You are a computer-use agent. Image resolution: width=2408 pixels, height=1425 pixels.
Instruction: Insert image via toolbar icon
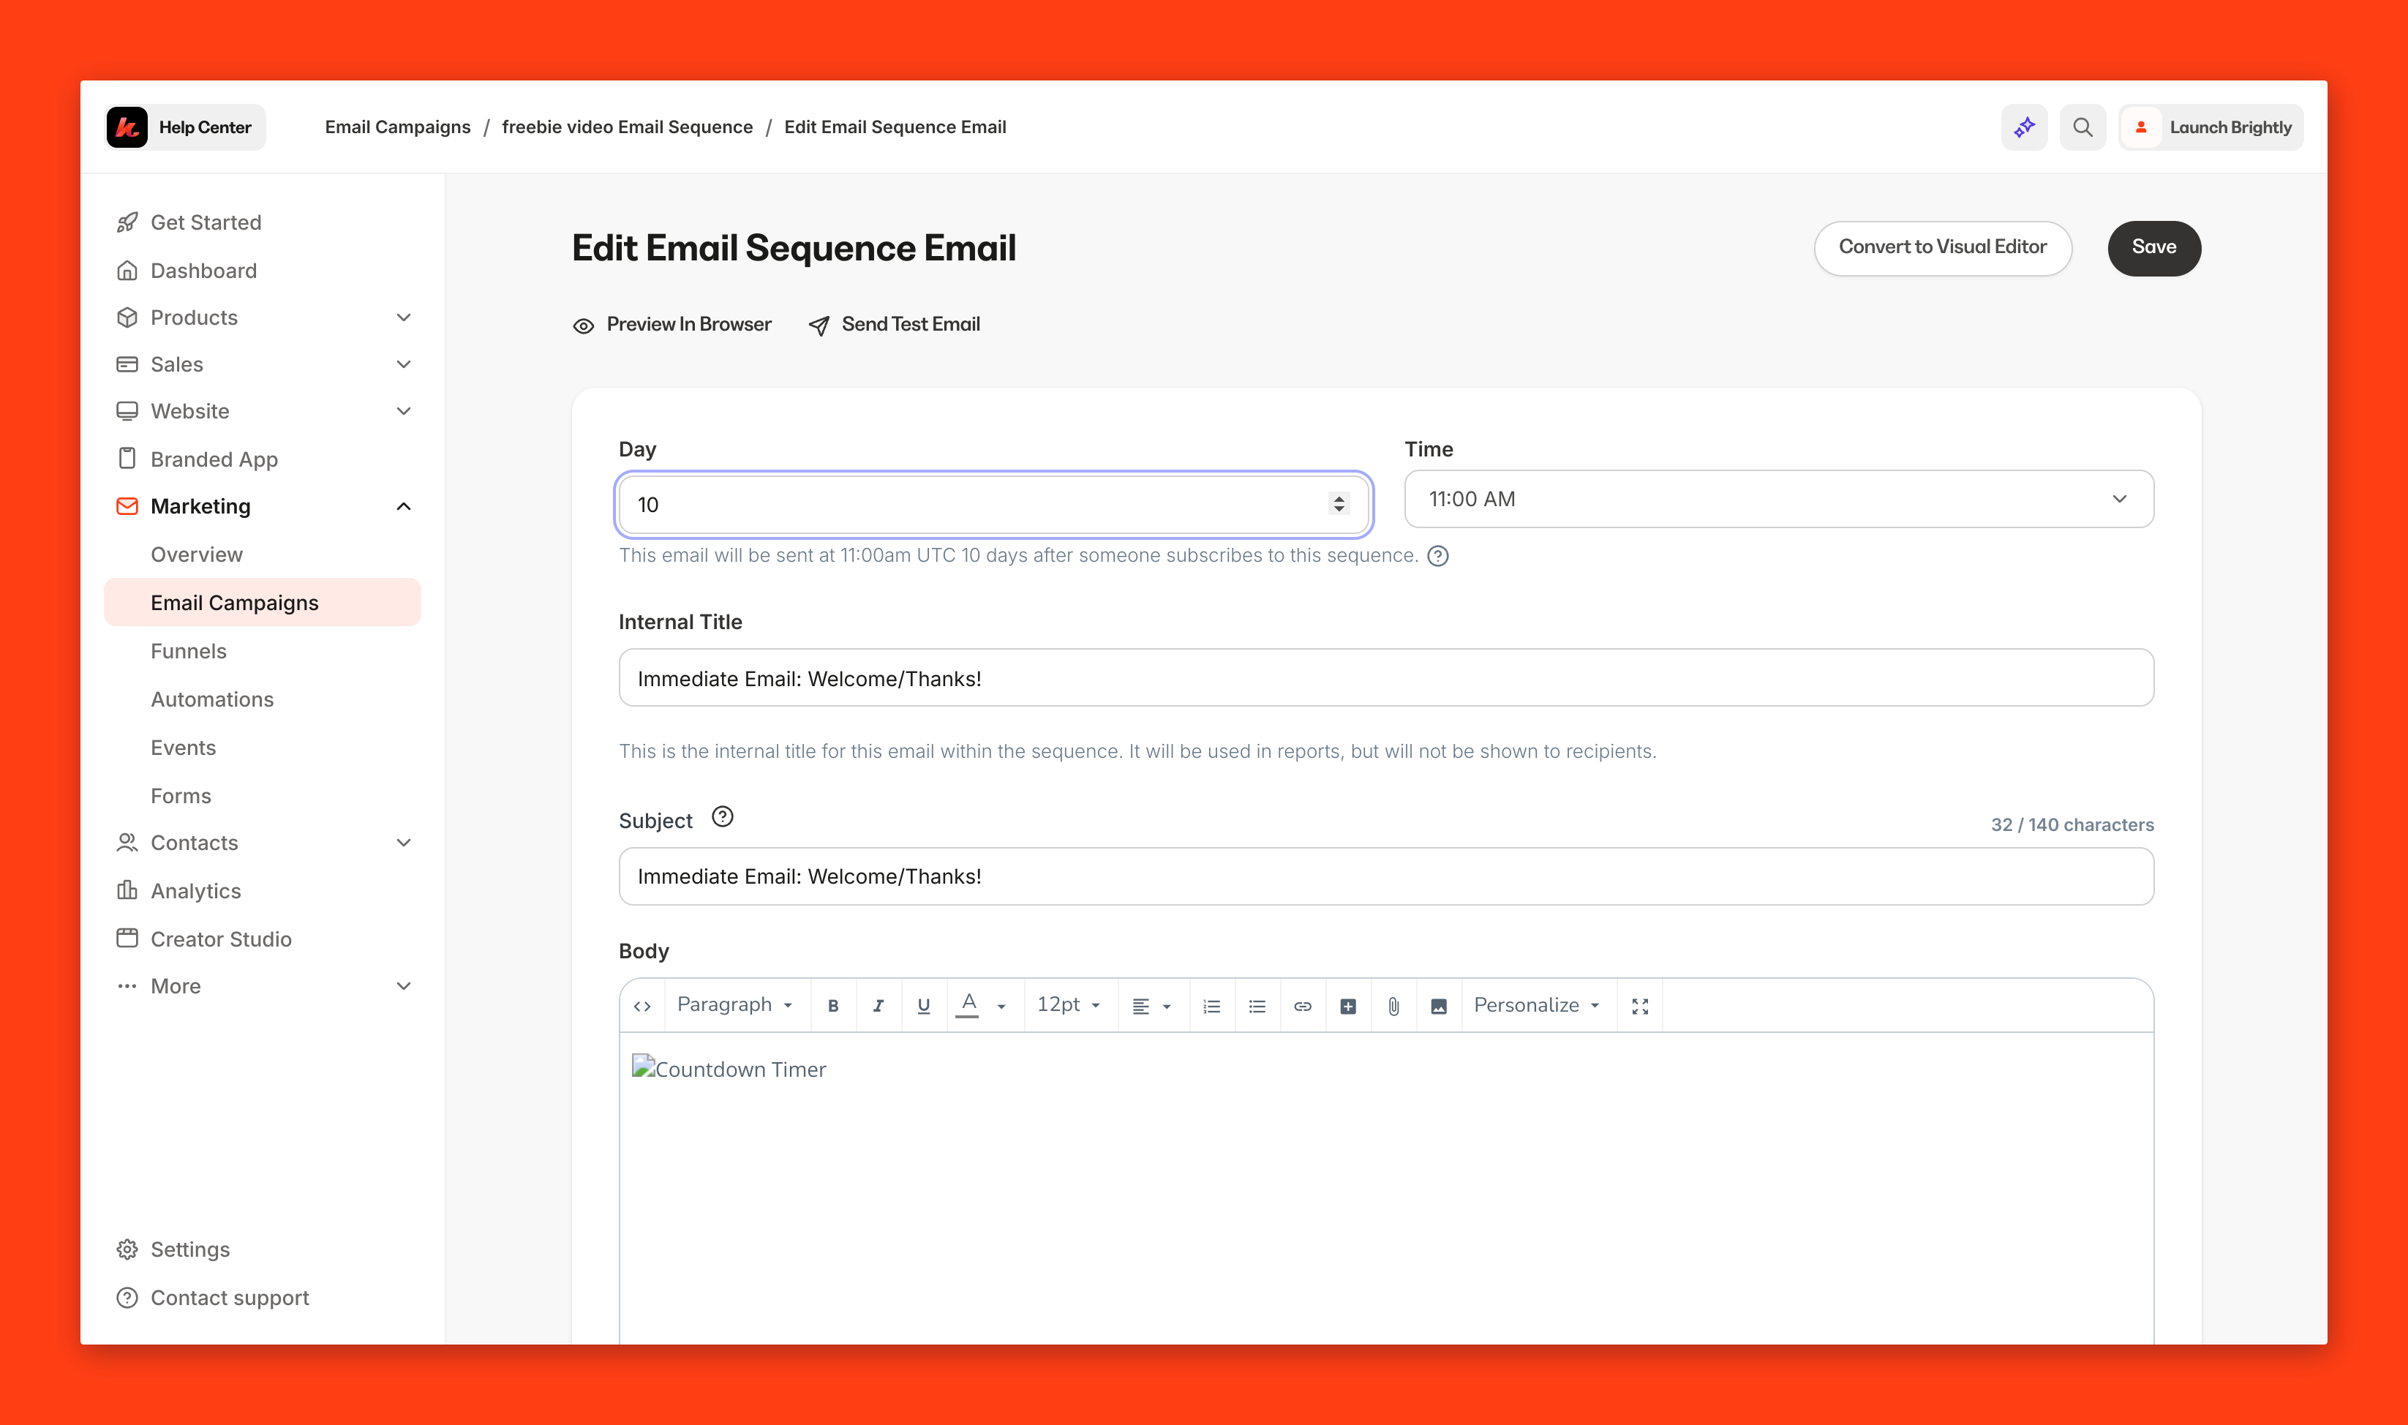pyautogui.click(x=1438, y=1005)
